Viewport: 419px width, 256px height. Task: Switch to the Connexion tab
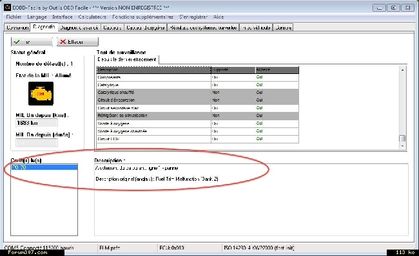point(17,28)
